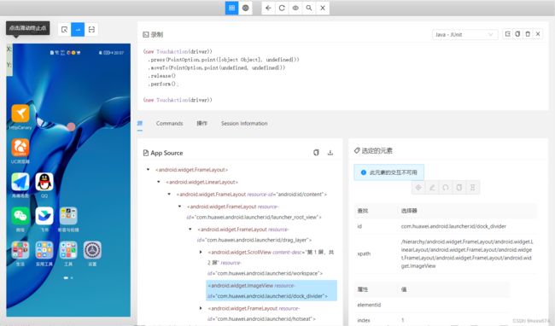Select ImageView dock_divider tree row

point(272,291)
